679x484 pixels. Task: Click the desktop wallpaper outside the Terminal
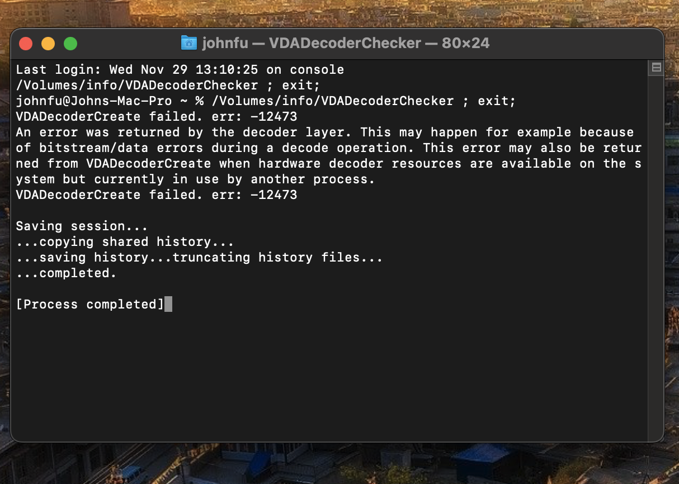point(336,464)
